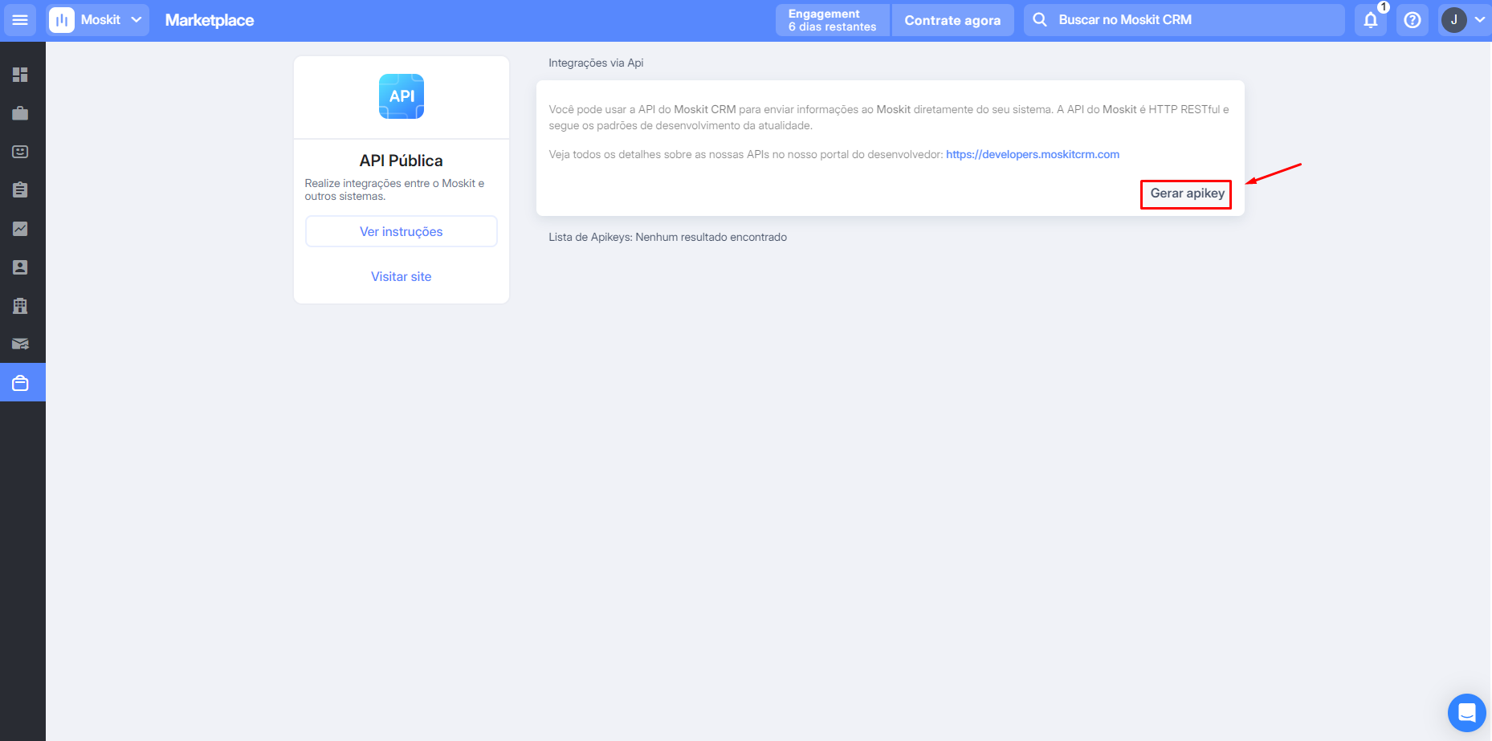1492x741 pixels.
Task: Open the chart reports icon in sidebar
Action: click(20, 229)
